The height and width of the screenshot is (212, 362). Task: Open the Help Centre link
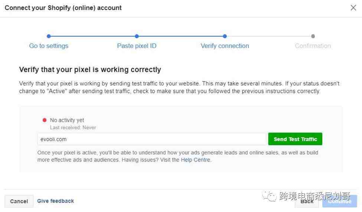[195, 160]
